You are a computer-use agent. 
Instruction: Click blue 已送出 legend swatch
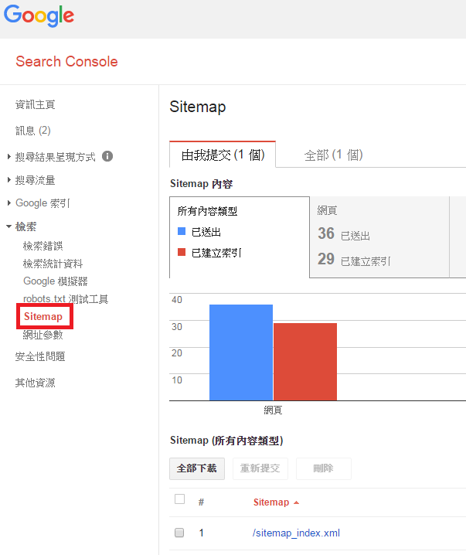(182, 231)
